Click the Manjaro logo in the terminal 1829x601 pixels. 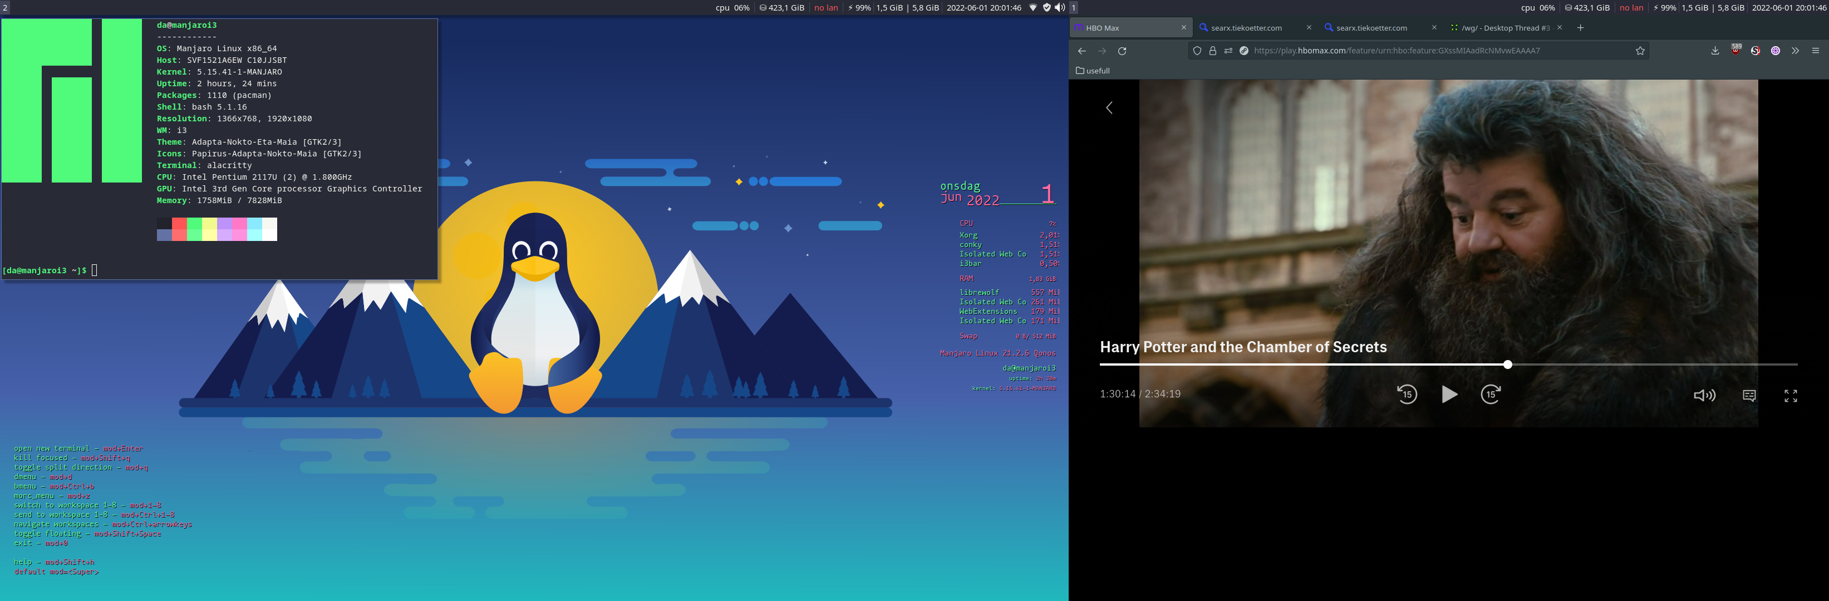coord(72,101)
